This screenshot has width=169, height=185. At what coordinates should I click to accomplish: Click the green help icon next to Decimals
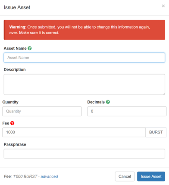click(x=108, y=102)
